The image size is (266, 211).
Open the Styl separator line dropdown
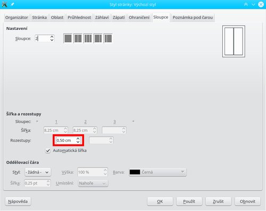(38, 172)
